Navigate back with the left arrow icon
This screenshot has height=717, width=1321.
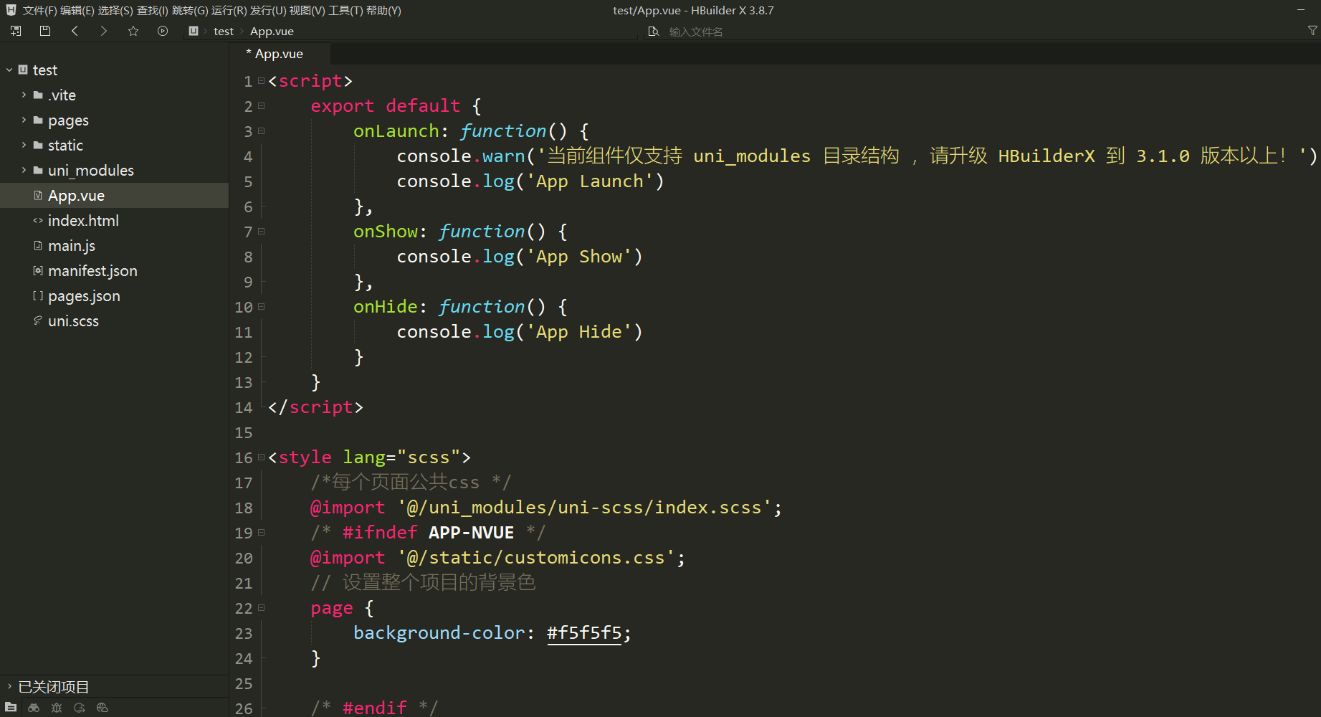click(x=75, y=31)
